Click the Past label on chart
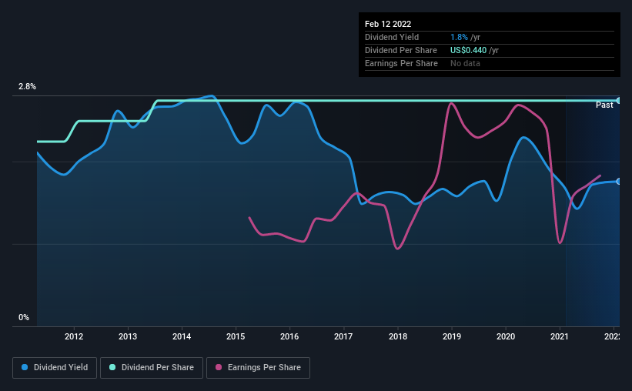The height and width of the screenshot is (391, 632). click(x=604, y=105)
